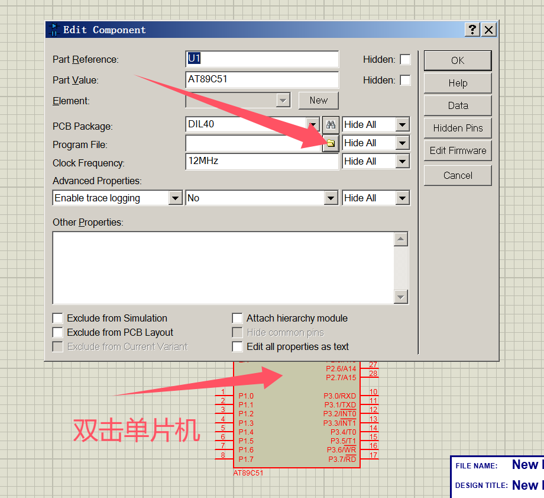The height and width of the screenshot is (498, 544).
Task: Select pin P3.5/T1 on the chip
Action: (343, 441)
